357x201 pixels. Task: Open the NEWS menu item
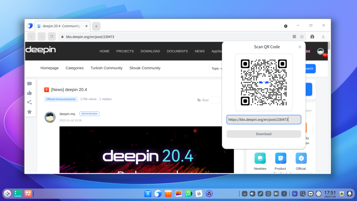(200, 51)
